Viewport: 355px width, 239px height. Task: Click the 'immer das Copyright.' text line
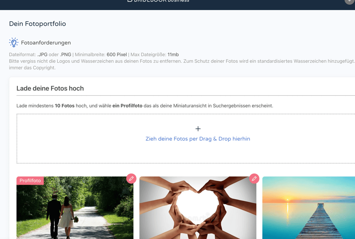(32, 68)
